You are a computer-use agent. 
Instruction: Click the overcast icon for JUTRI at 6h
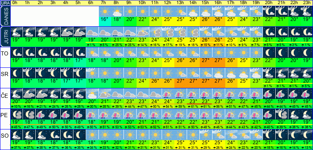(92, 32)
